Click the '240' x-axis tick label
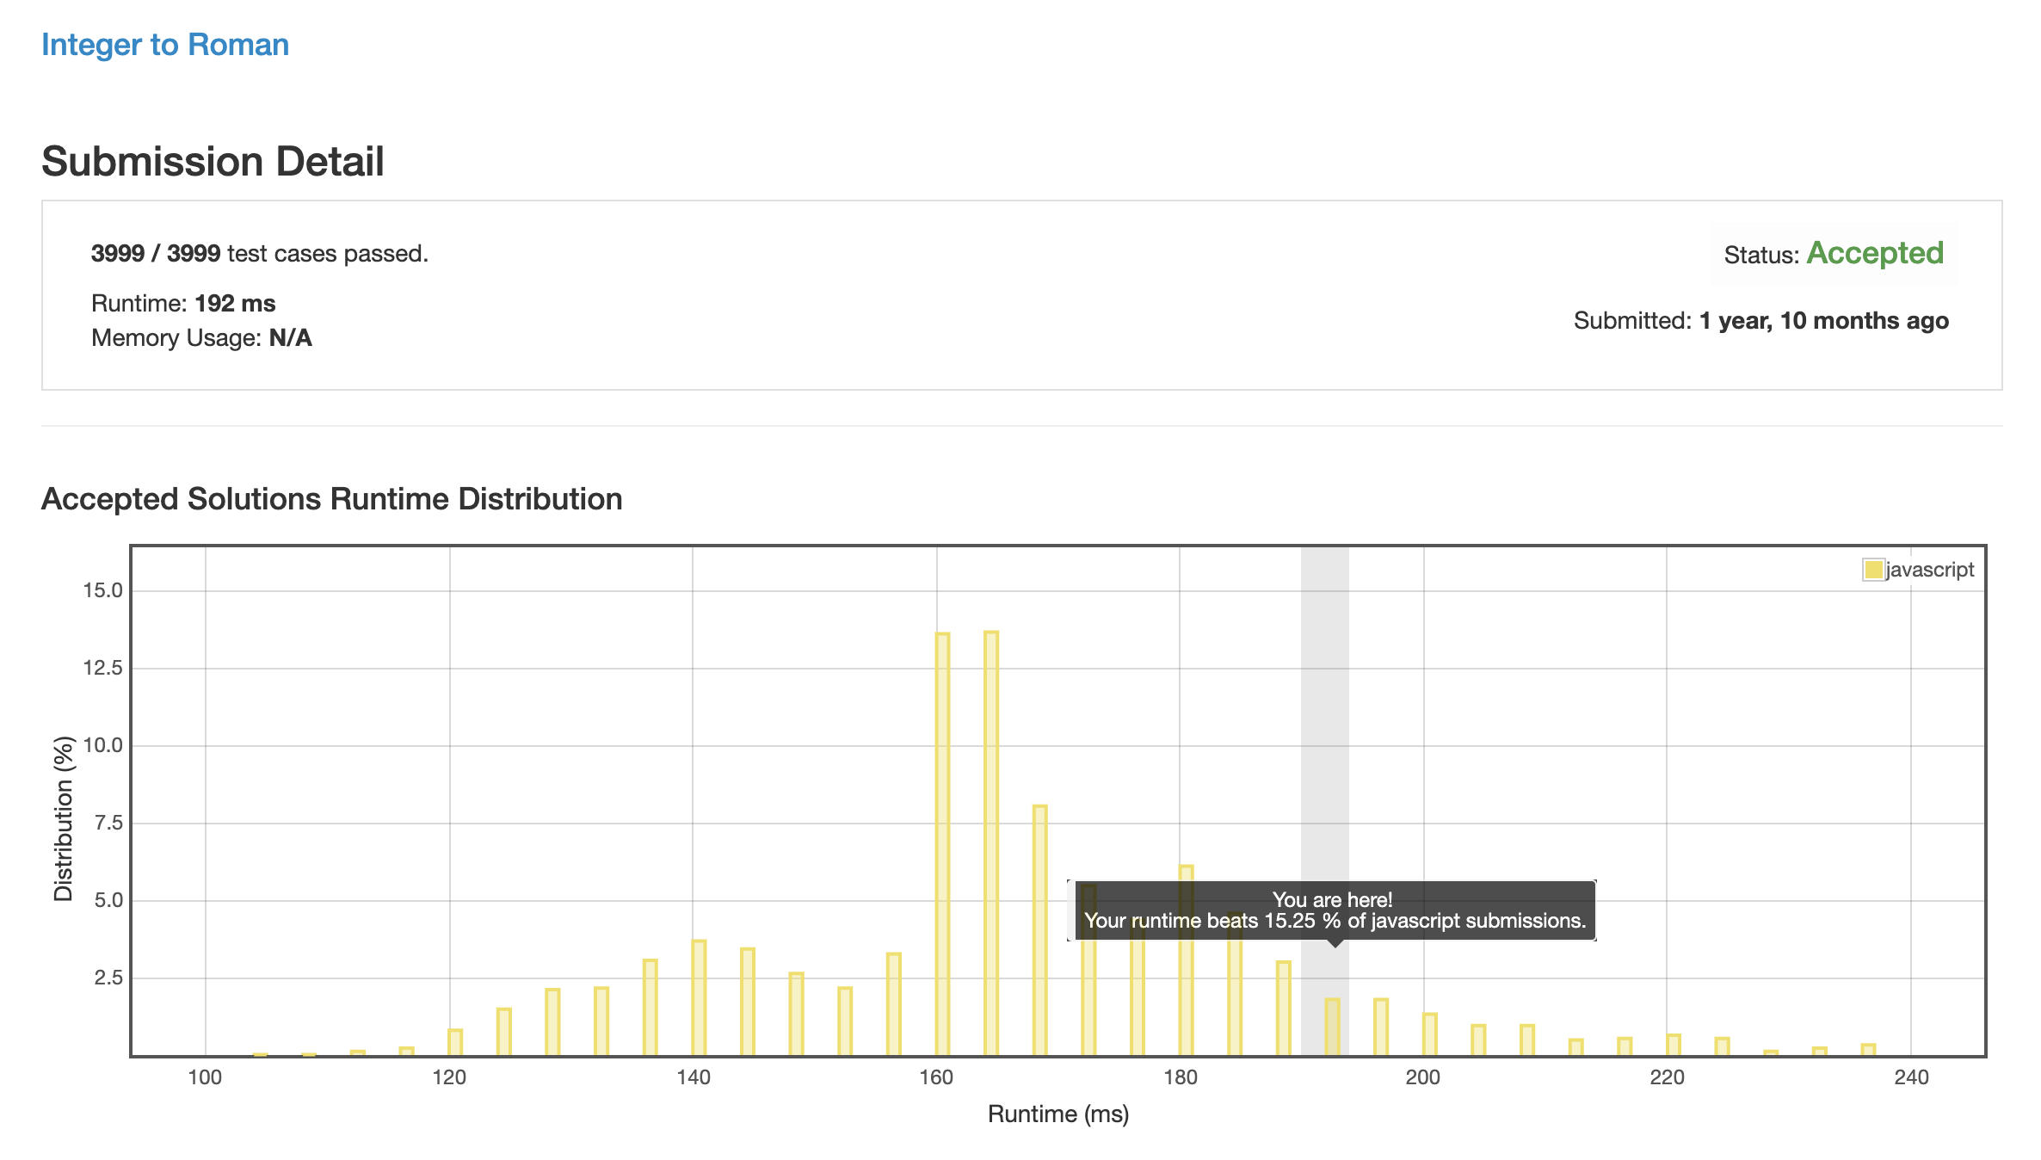The width and height of the screenshot is (2041, 1160). coord(1911,1077)
